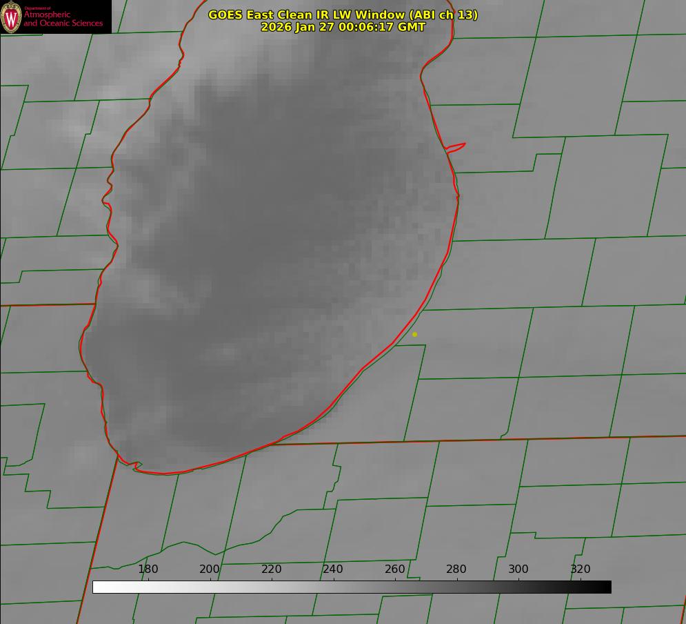Click the grayscale temperature colorbar

click(352, 587)
